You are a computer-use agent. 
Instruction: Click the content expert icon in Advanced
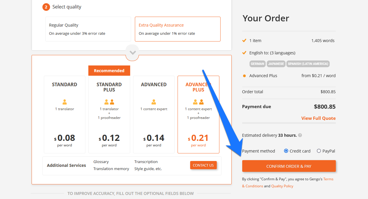(154, 102)
